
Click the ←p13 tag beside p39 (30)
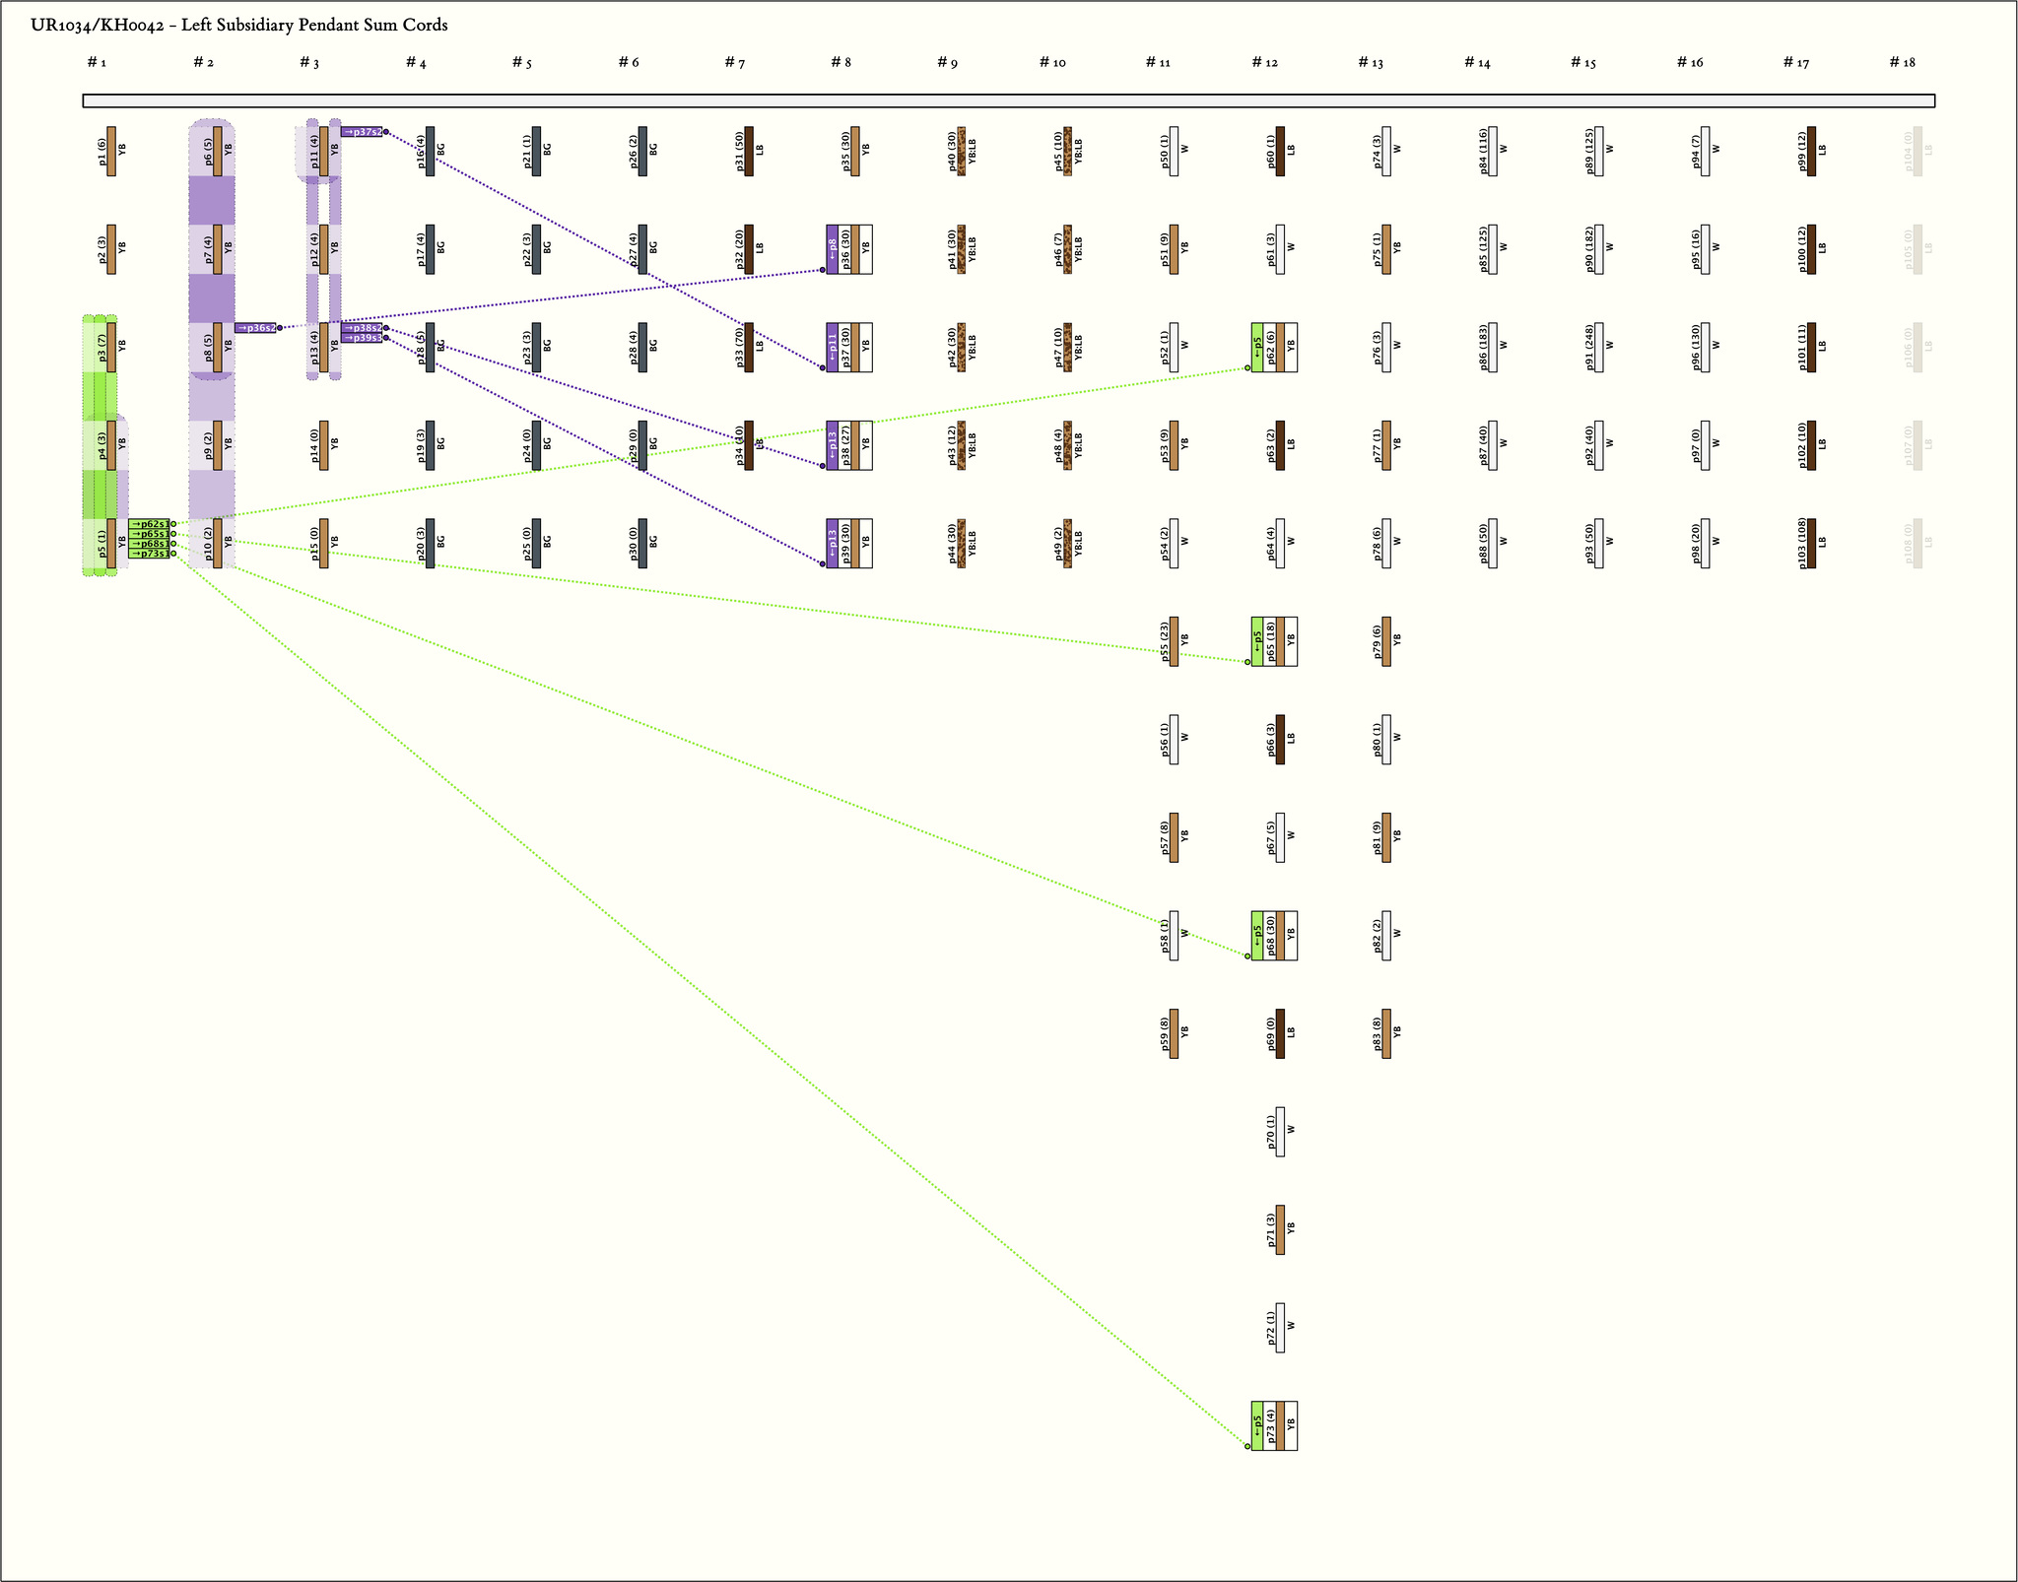pos(833,544)
